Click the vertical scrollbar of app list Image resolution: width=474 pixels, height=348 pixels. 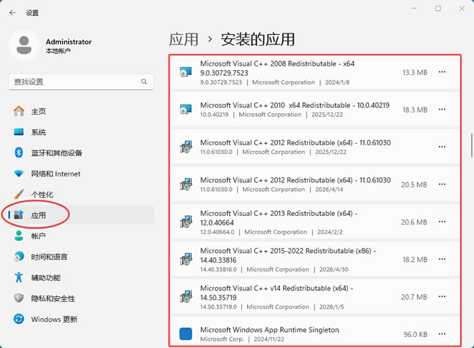(472, 145)
